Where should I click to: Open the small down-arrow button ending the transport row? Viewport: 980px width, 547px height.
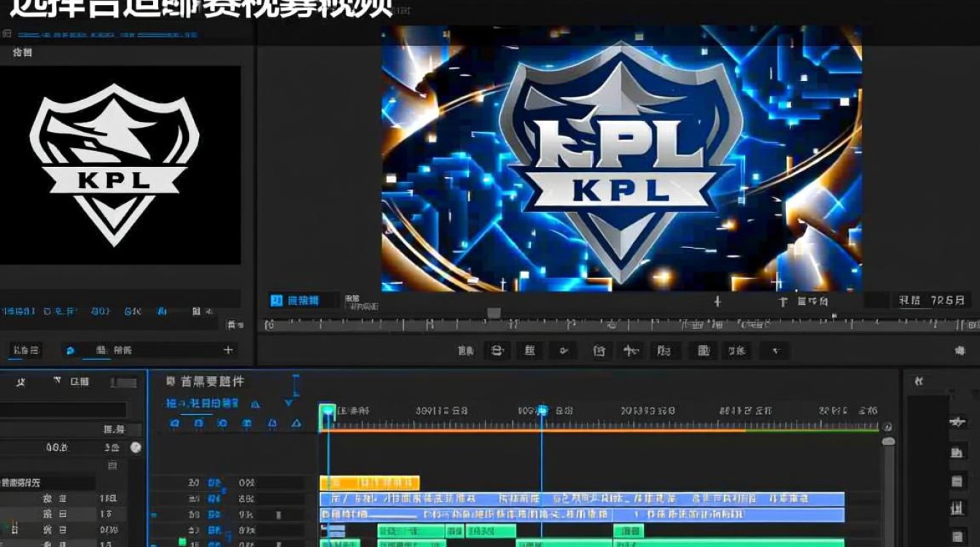point(774,351)
